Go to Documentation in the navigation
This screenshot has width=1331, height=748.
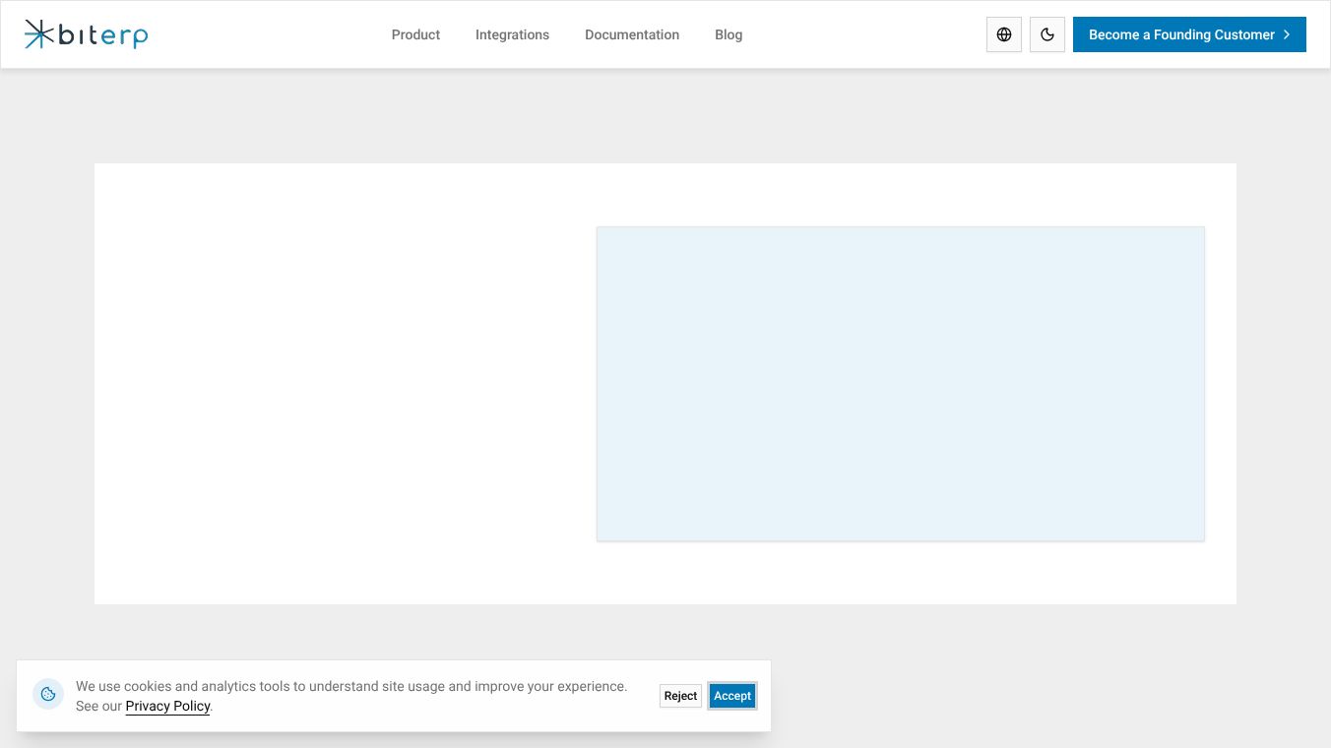632,34
